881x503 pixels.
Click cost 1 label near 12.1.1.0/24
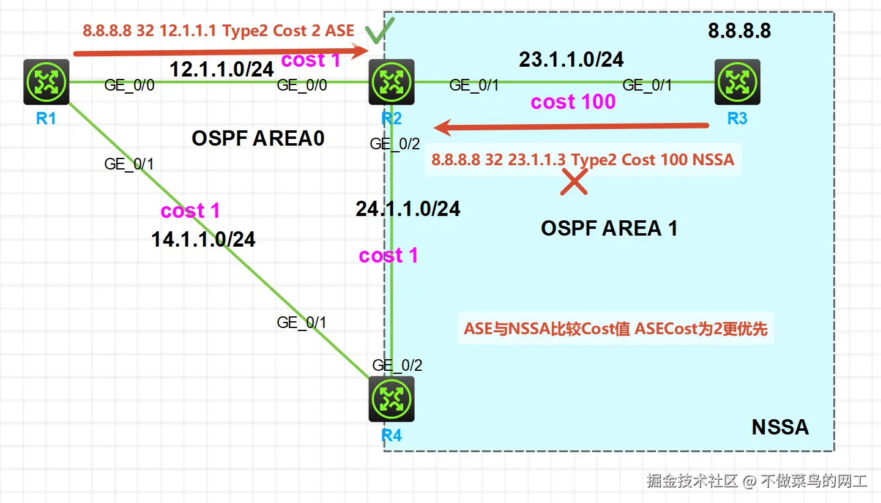click(310, 60)
